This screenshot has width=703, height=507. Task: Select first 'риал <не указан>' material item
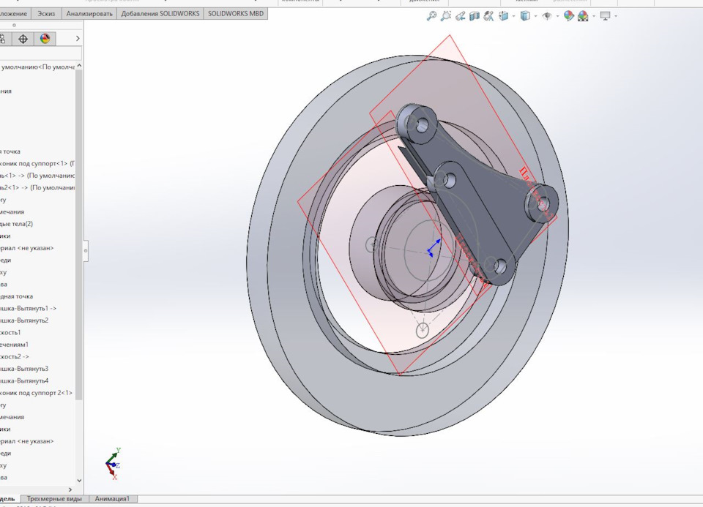[27, 248]
